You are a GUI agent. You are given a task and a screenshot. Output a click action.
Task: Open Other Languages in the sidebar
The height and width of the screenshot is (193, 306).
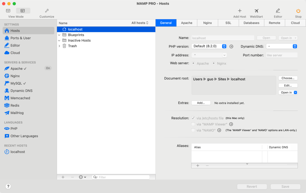29,136
